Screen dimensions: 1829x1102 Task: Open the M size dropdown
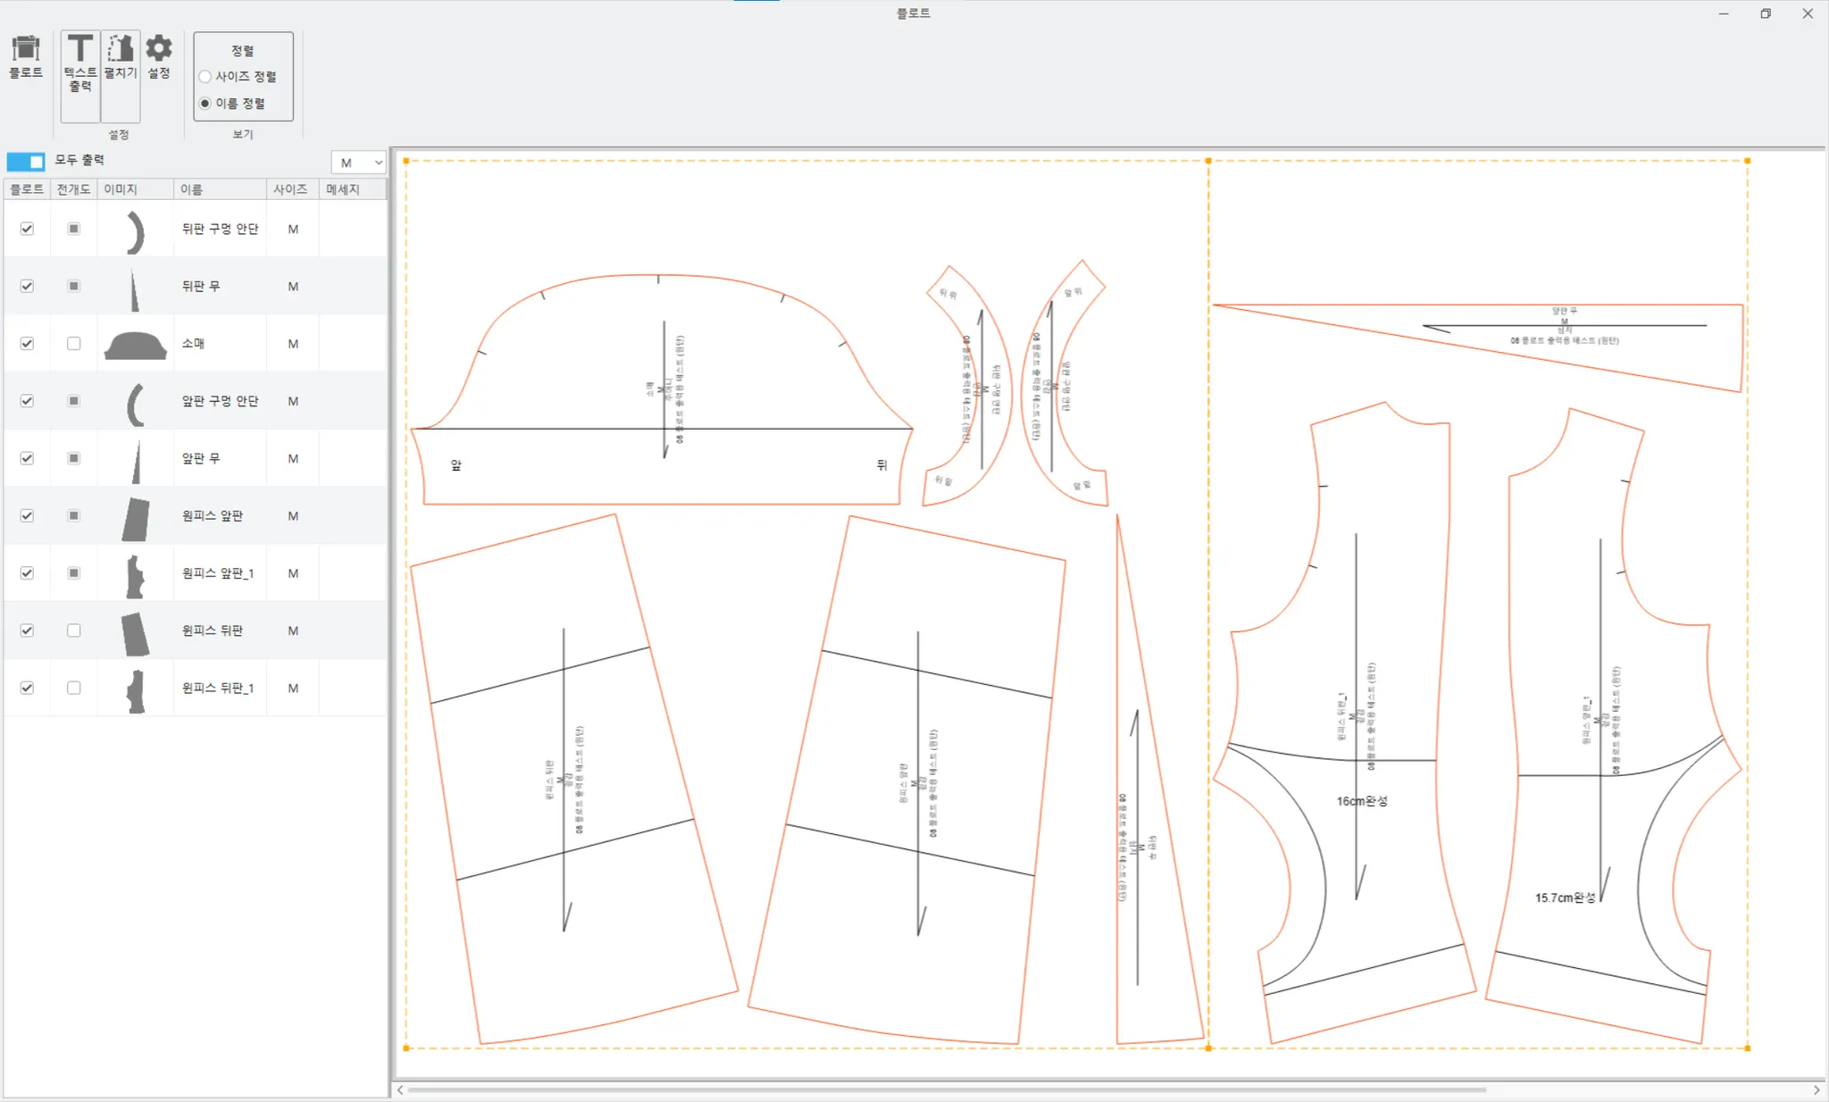pos(359,163)
